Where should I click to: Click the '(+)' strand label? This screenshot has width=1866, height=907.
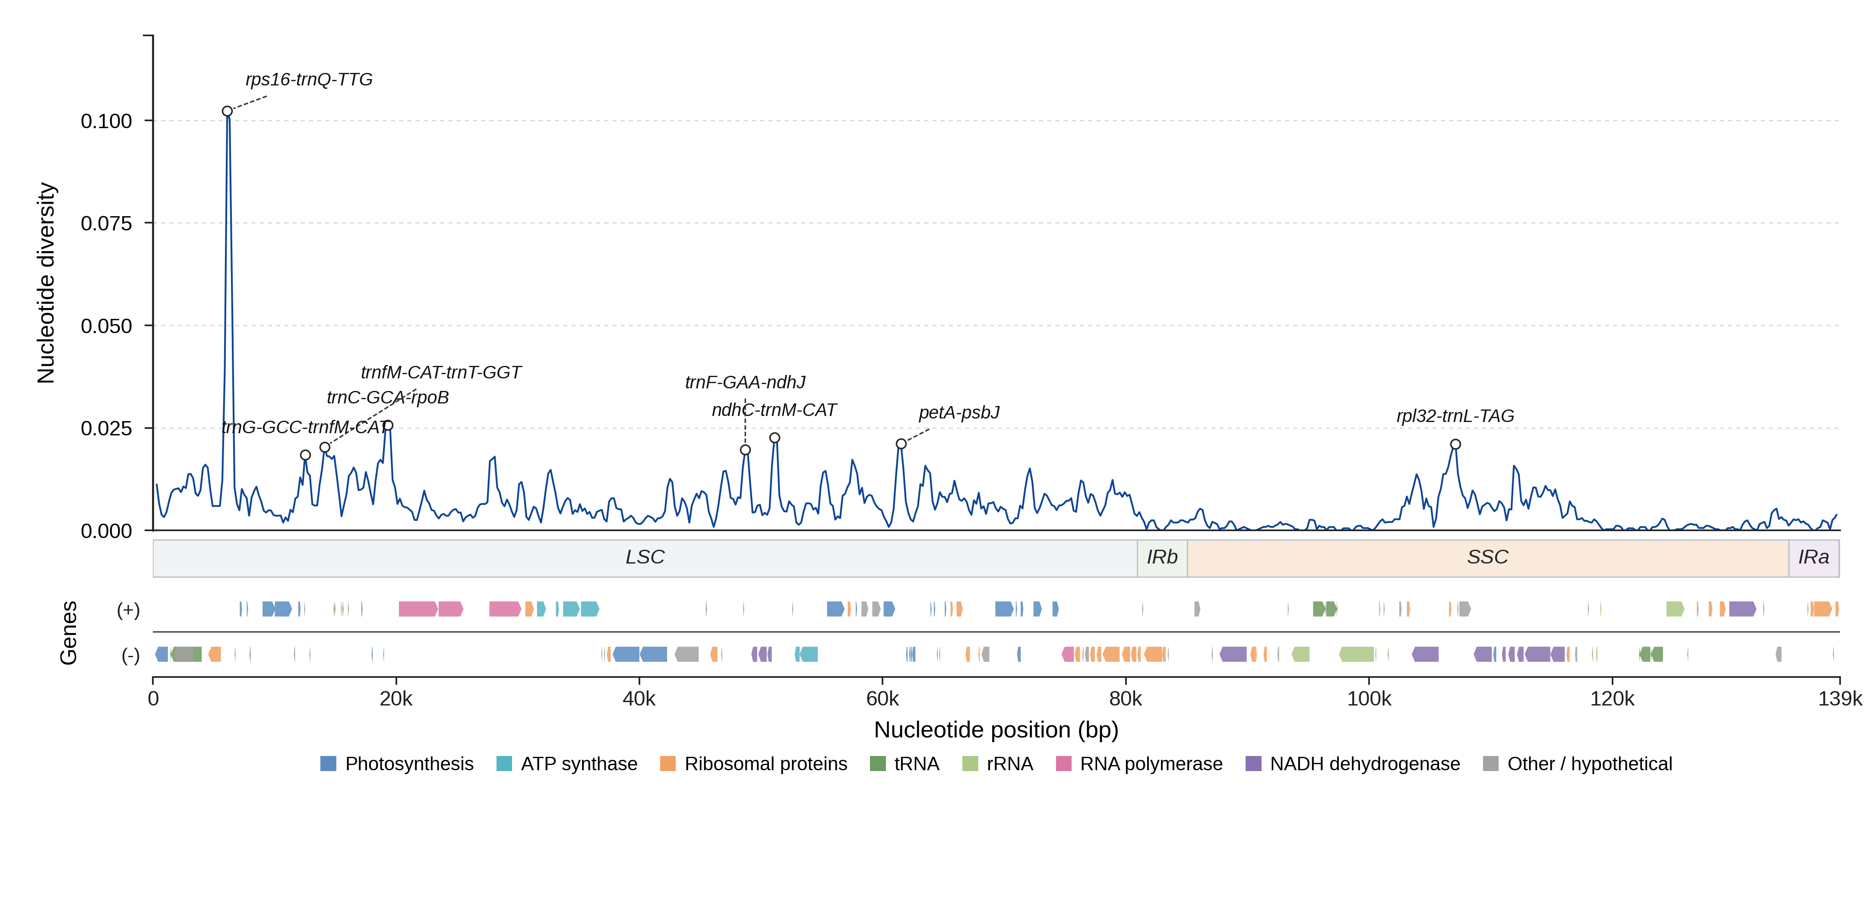128,610
